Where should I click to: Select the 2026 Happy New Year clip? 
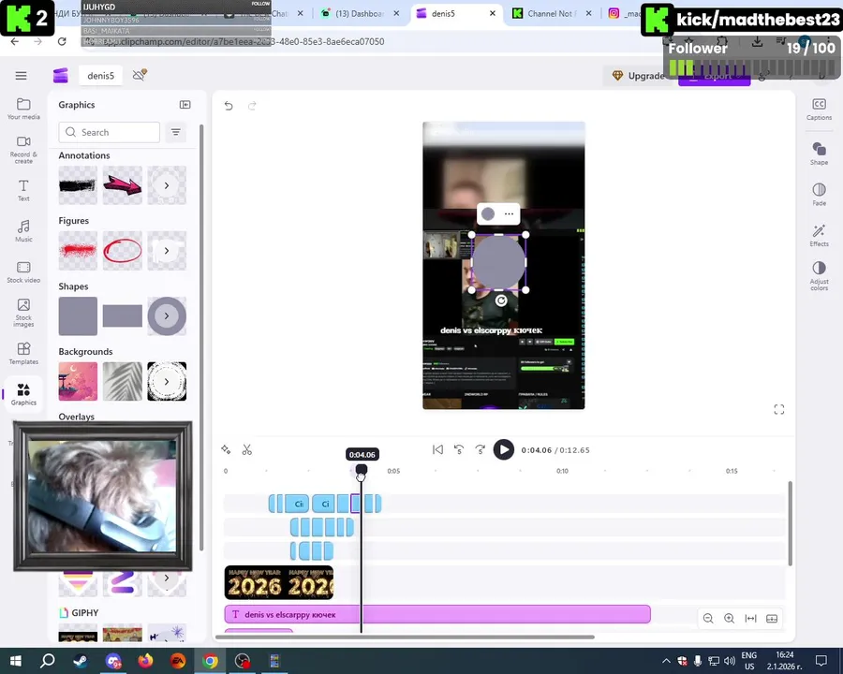point(278,582)
